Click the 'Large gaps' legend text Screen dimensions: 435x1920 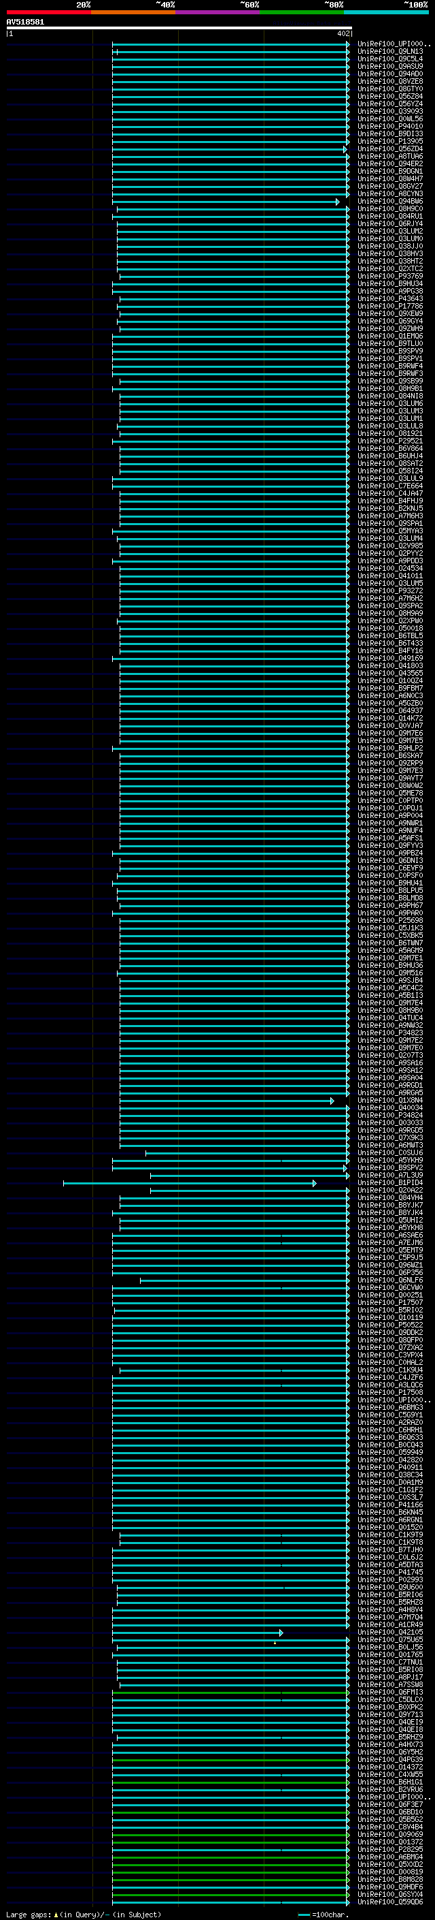(29, 1914)
